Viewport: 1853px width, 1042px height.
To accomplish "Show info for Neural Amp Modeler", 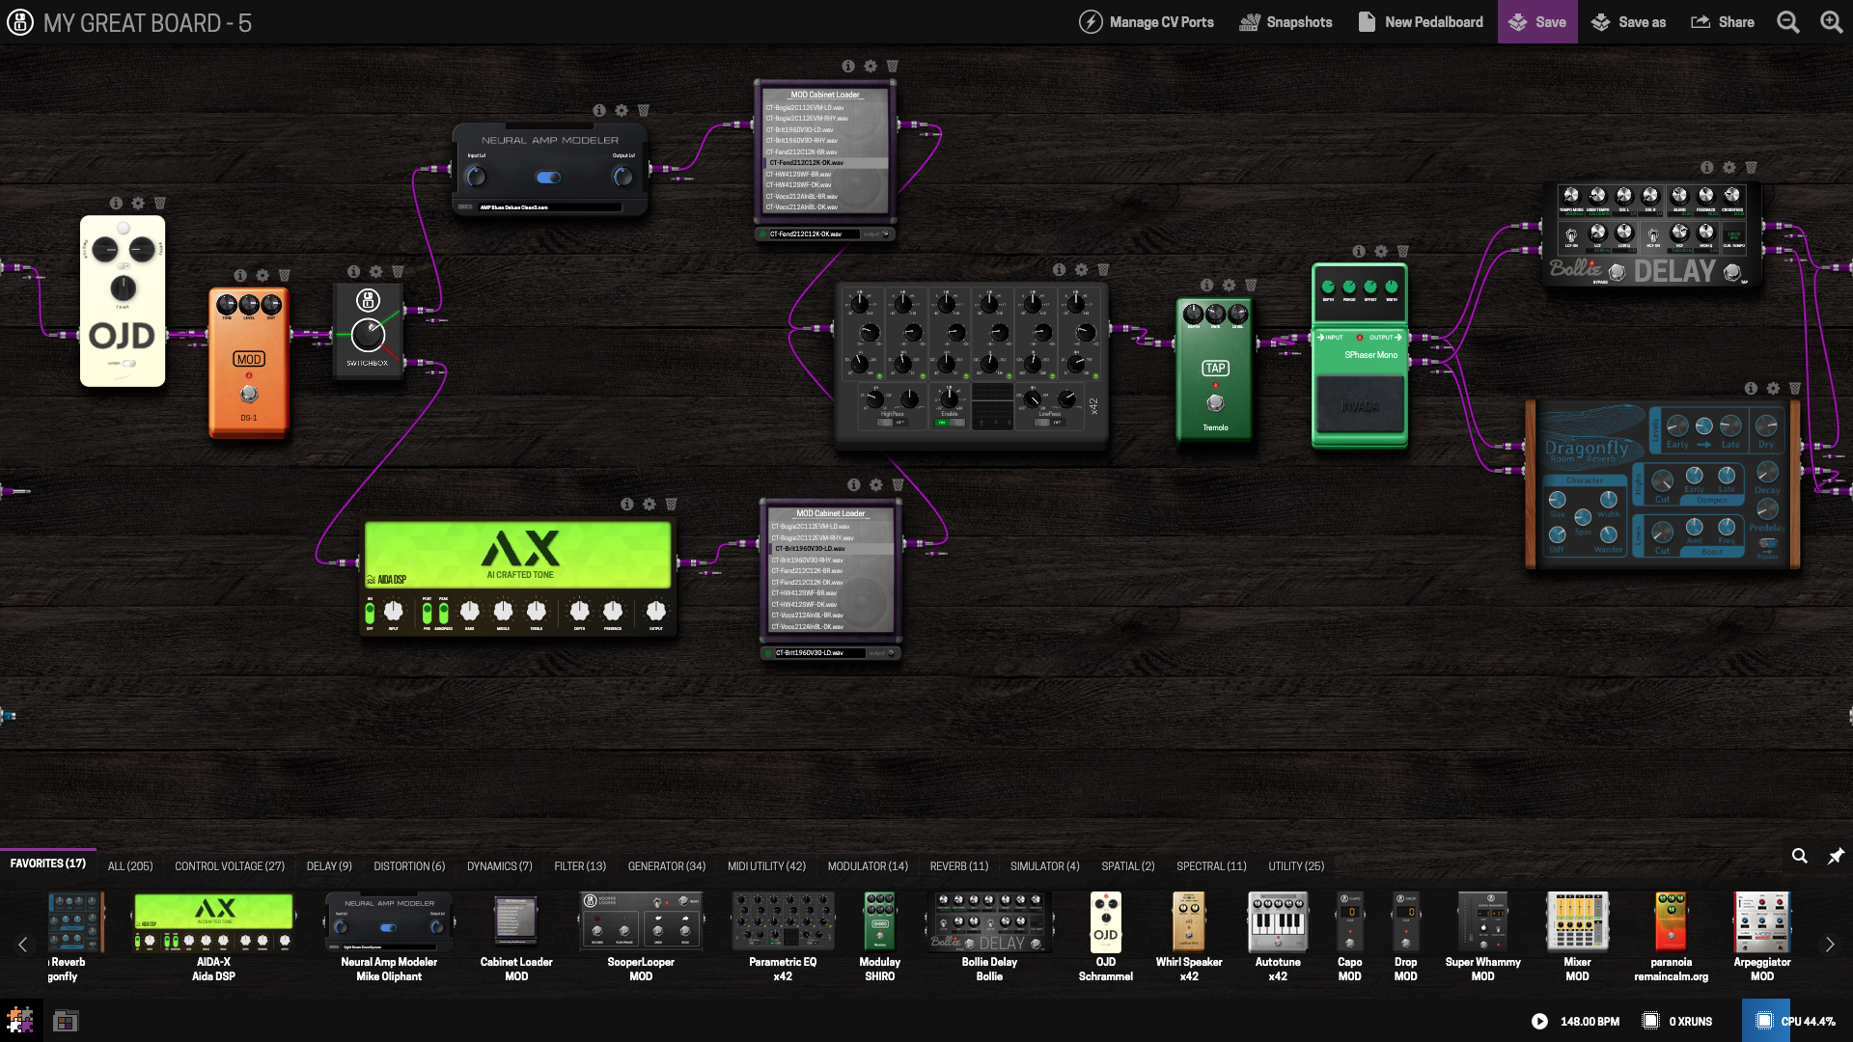I will click(599, 111).
